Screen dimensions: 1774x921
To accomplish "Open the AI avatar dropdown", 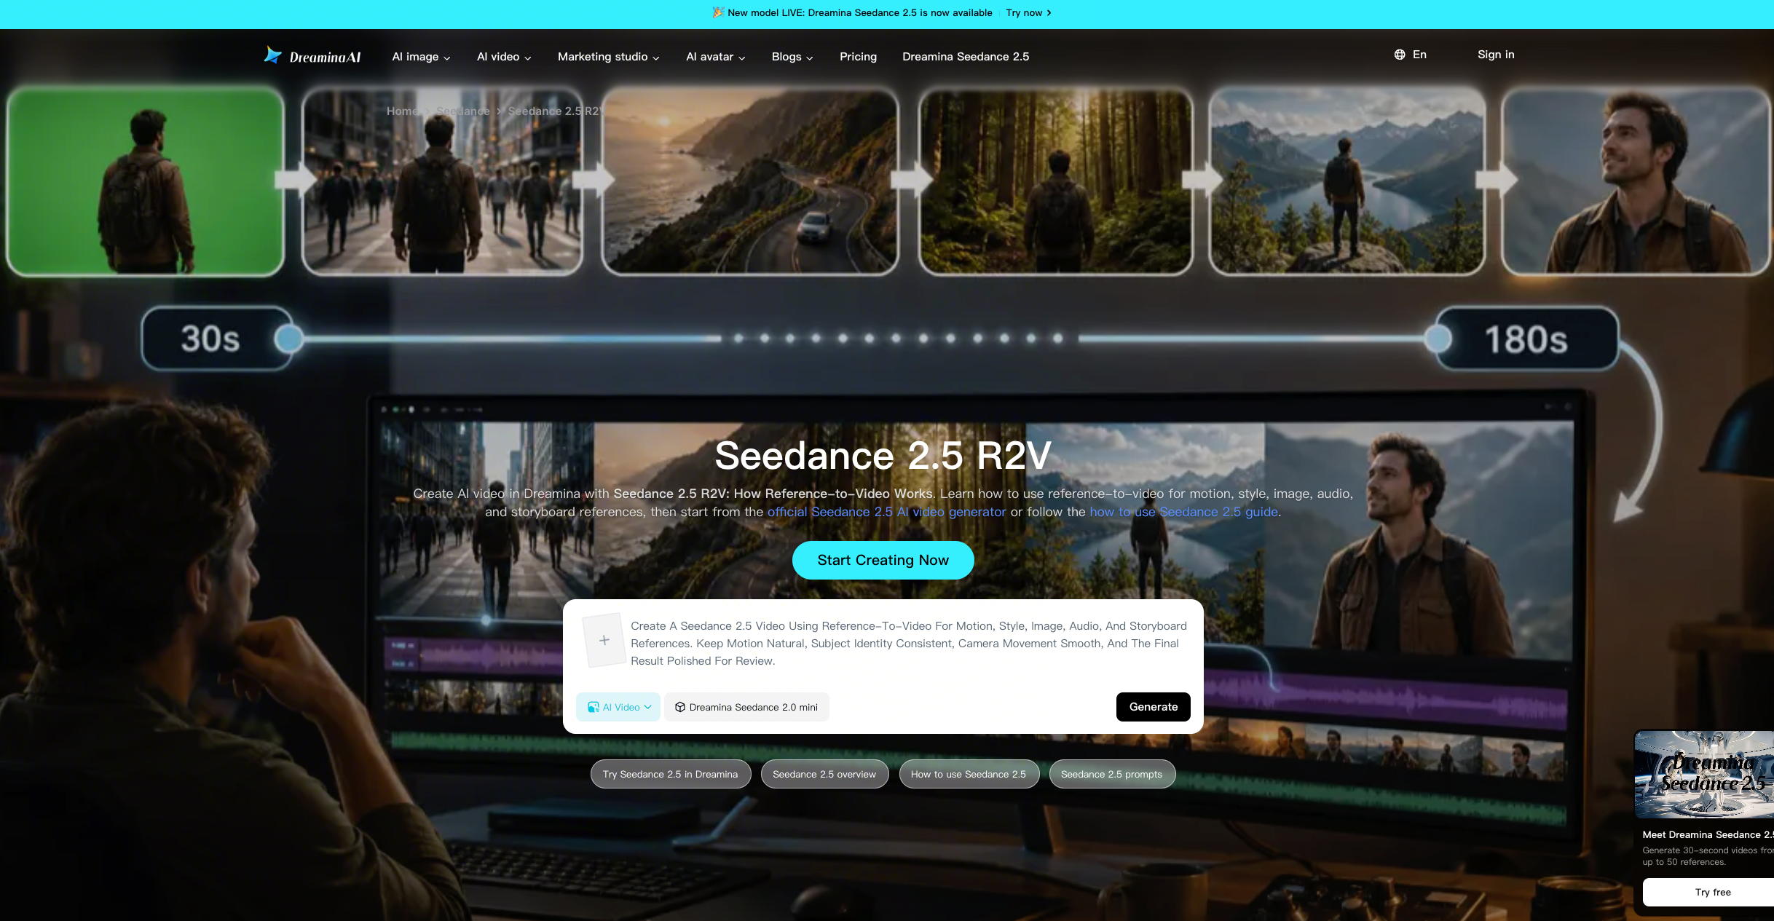I will click(716, 57).
